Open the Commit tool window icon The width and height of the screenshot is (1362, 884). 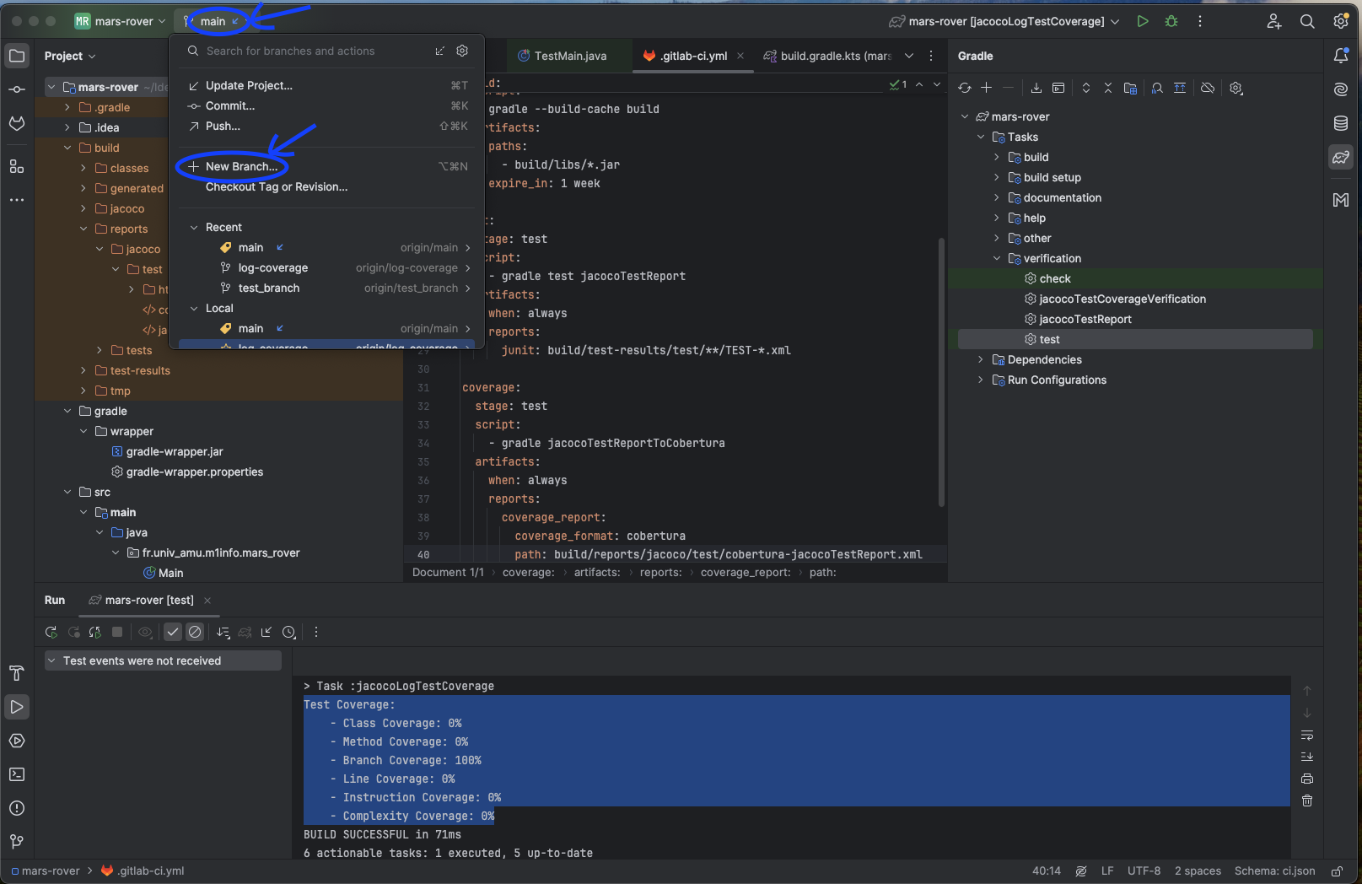click(x=17, y=89)
